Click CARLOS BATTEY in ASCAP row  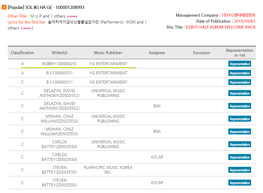tap(59, 157)
